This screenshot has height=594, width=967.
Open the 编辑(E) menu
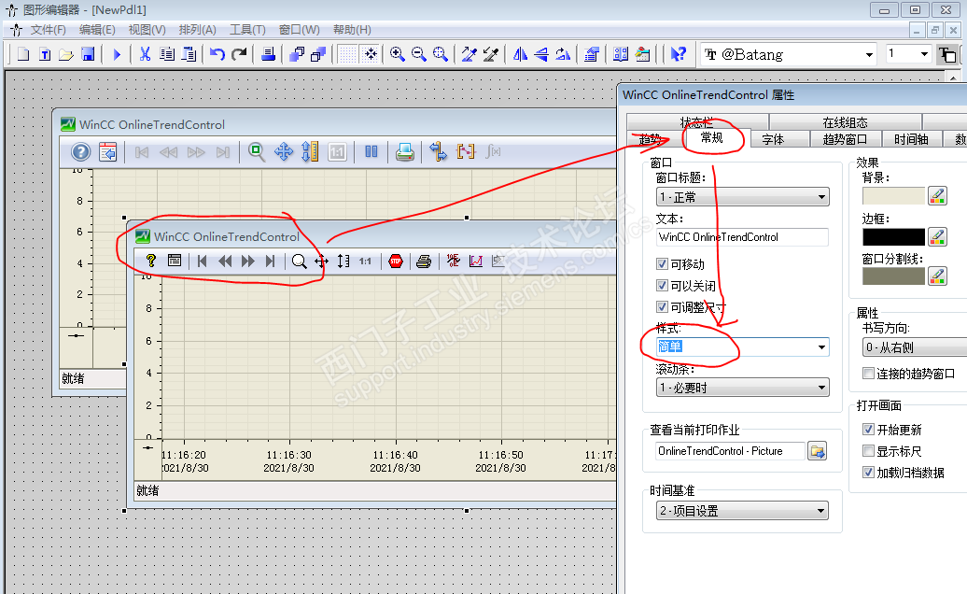click(97, 30)
